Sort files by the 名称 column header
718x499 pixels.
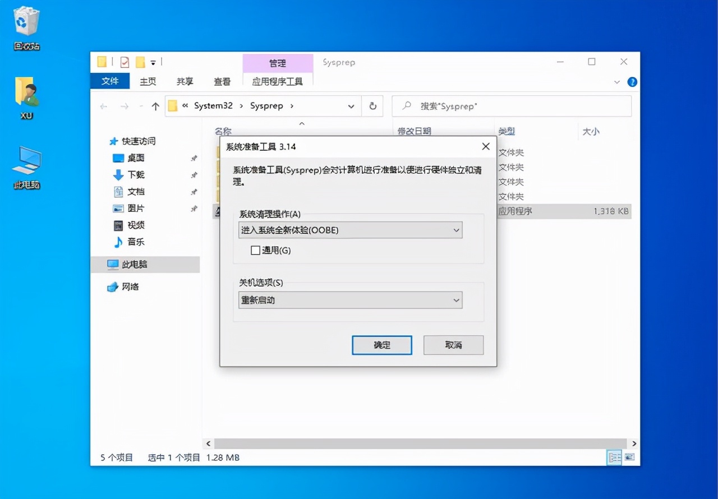point(223,131)
